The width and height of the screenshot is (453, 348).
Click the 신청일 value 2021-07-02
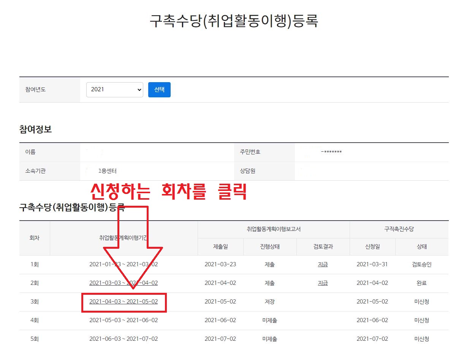pos(372,339)
